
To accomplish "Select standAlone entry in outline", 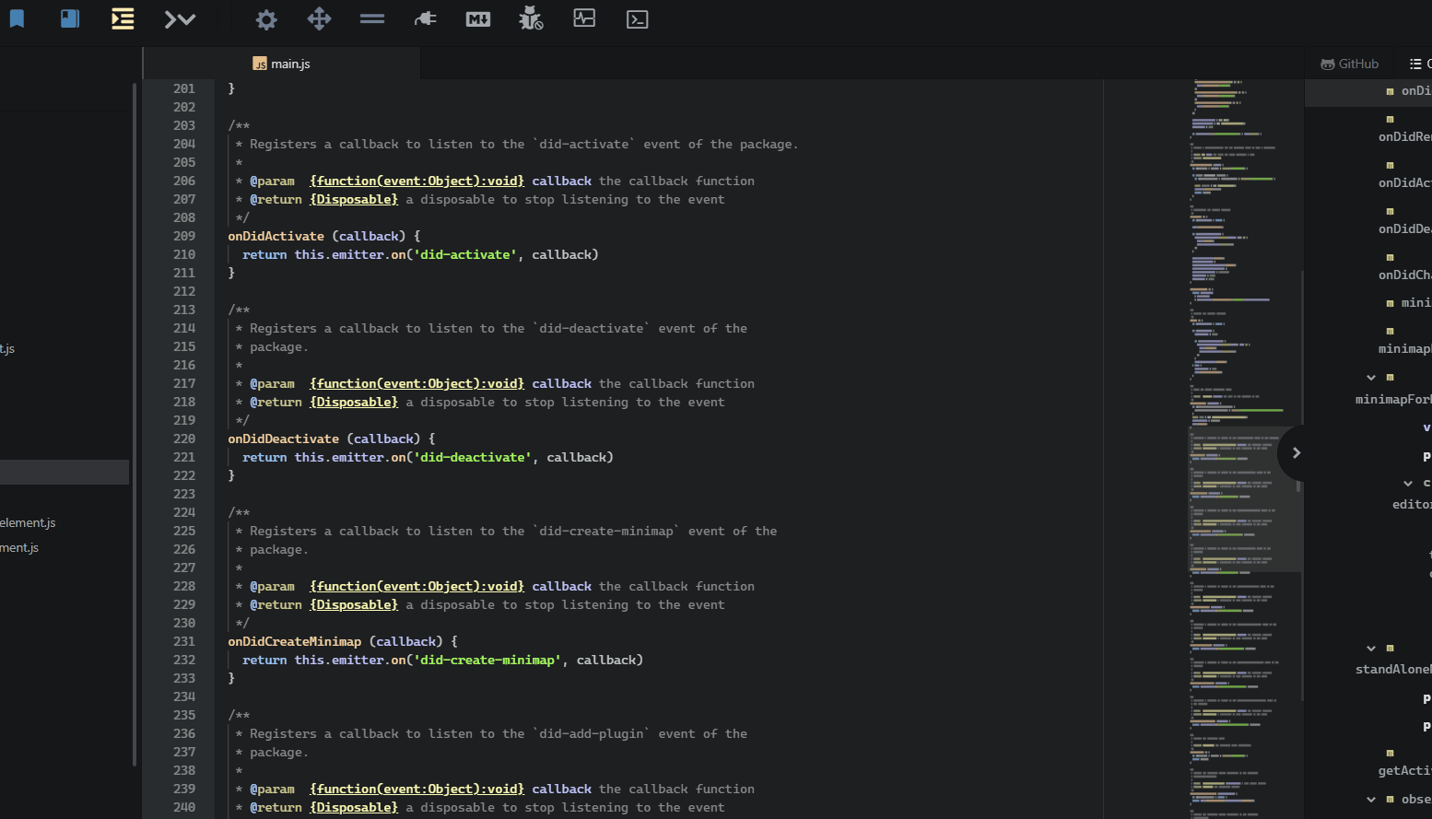I will pos(1393,669).
